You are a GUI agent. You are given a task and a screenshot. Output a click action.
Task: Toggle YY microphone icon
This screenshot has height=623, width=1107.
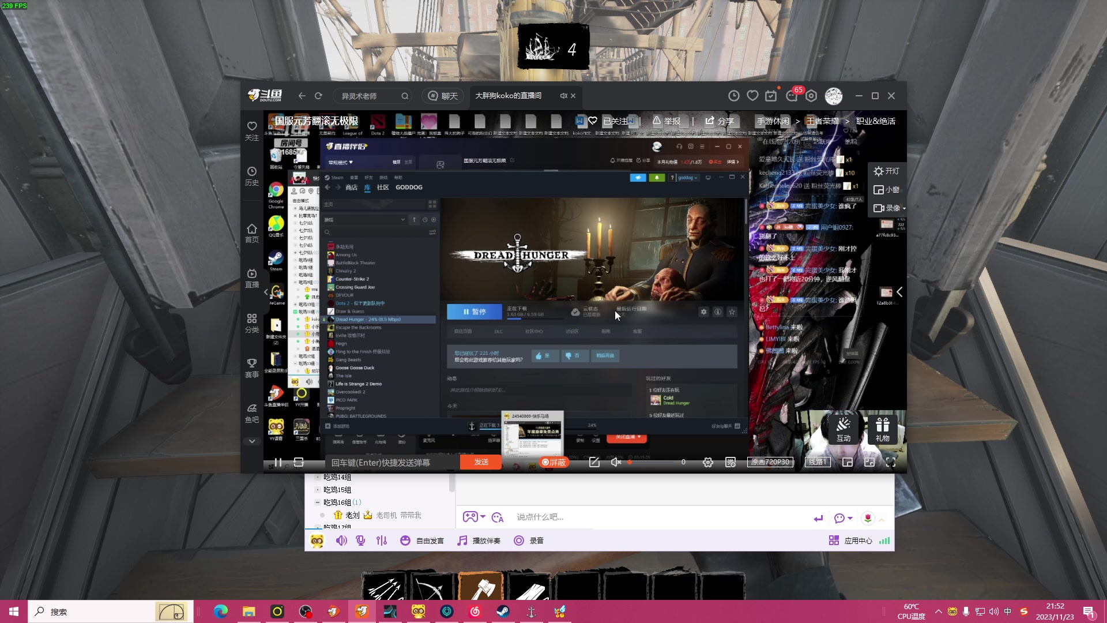pos(361,541)
